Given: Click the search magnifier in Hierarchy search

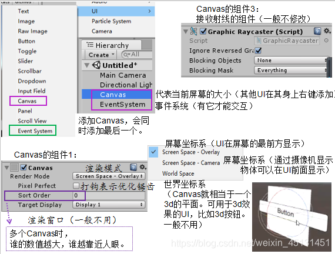Looking at the screenshot, I should 126,55.
